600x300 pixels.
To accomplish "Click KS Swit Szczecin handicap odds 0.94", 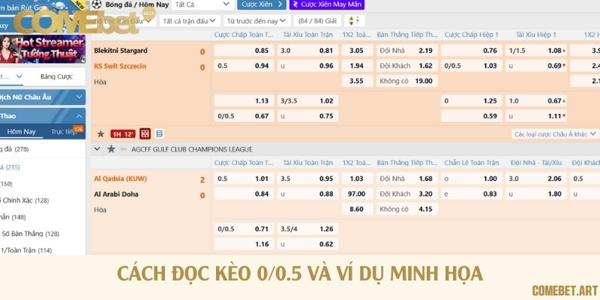I will pyautogui.click(x=244, y=66).
